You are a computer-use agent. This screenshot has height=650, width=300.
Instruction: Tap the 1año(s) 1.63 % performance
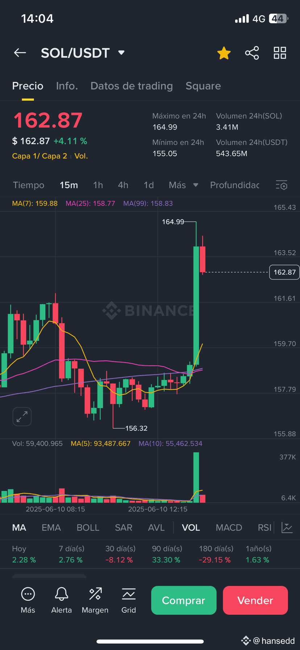[259, 554]
